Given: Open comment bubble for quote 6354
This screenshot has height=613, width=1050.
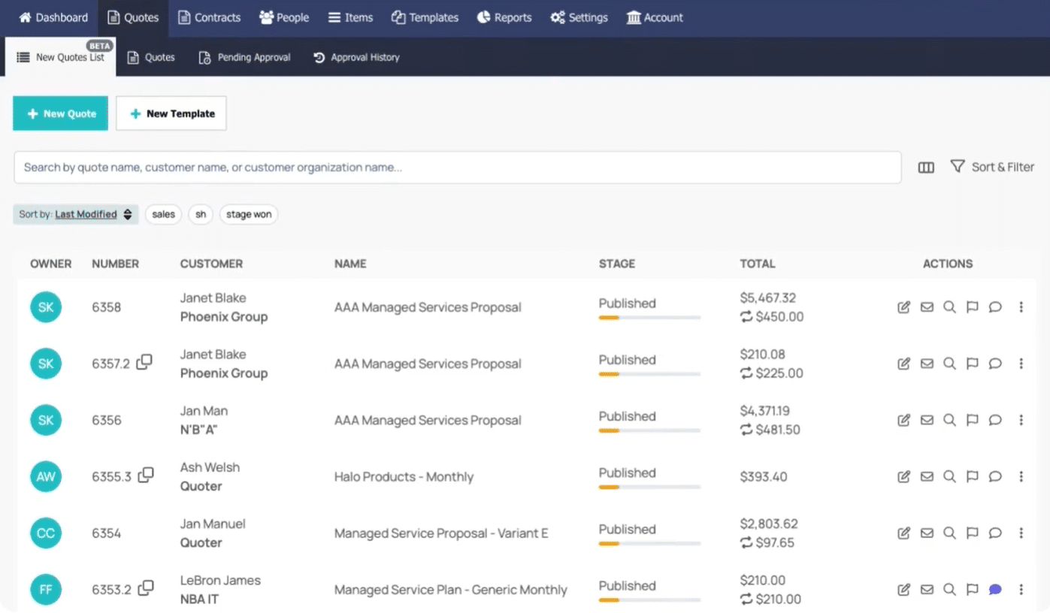Looking at the screenshot, I should (995, 533).
